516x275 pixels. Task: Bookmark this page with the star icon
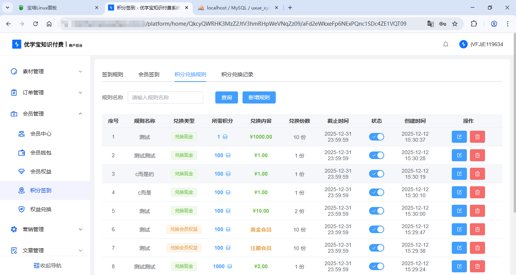tap(455, 24)
